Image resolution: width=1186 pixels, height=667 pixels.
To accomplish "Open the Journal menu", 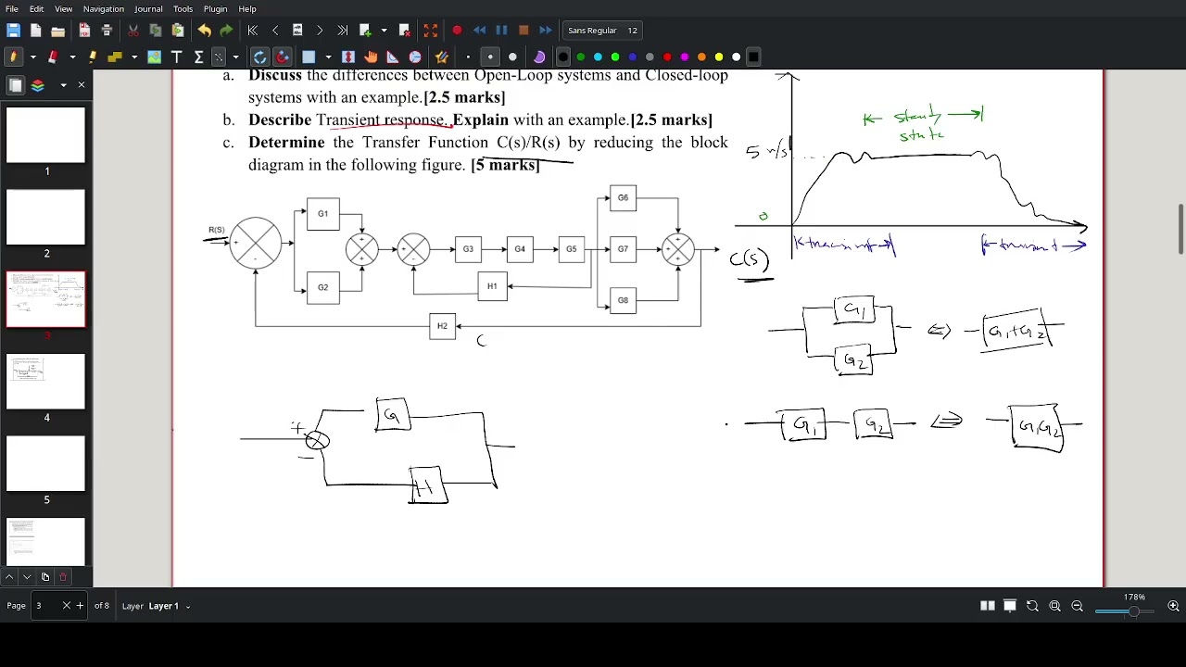I will coord(148,8).
